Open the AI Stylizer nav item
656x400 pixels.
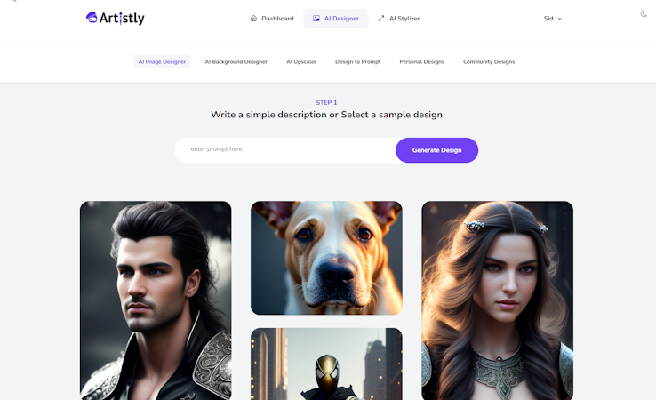(399, 19)
